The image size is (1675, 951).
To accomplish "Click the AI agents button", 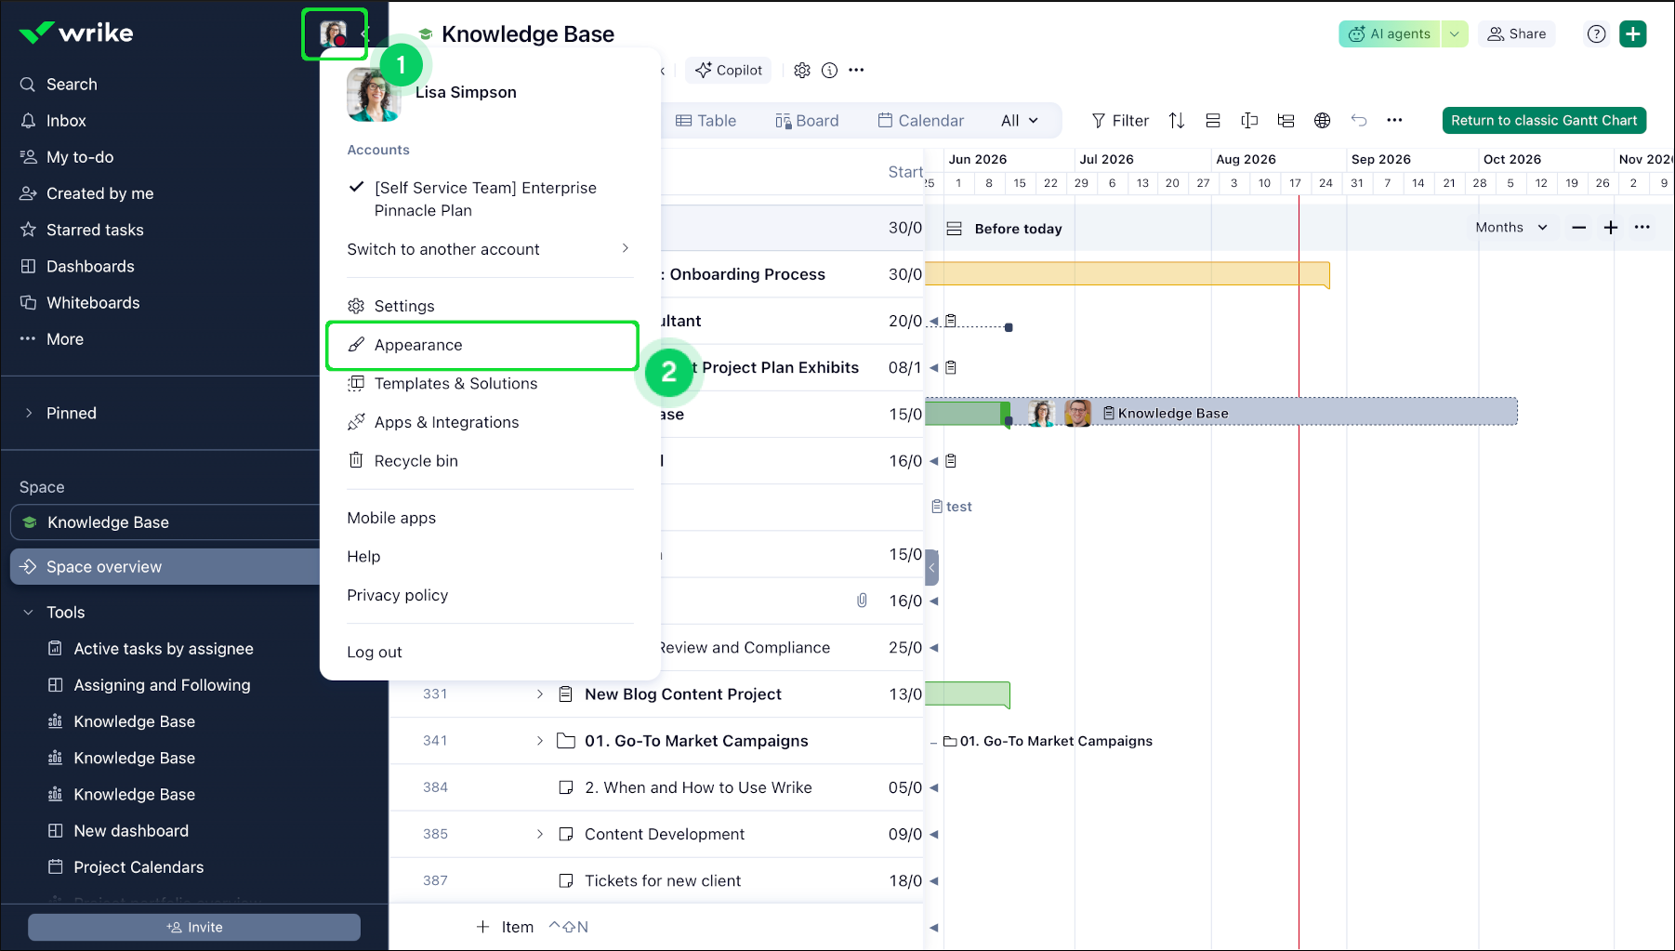I will click(1390, 34).
